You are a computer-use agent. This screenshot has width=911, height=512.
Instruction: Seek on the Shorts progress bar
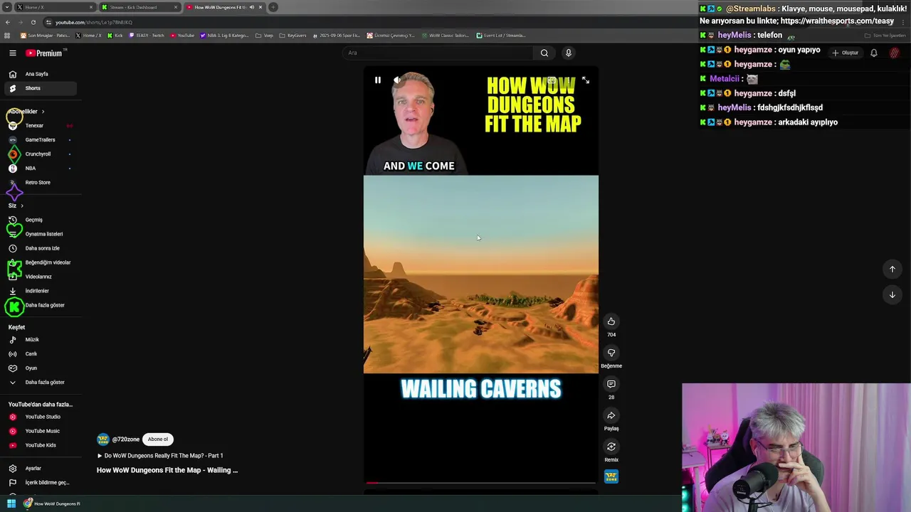[480, 483]
